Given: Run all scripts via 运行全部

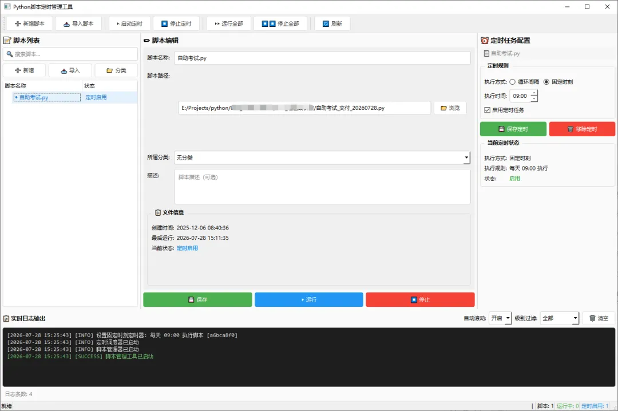Looking at the screenshot, I should (229, 23).
